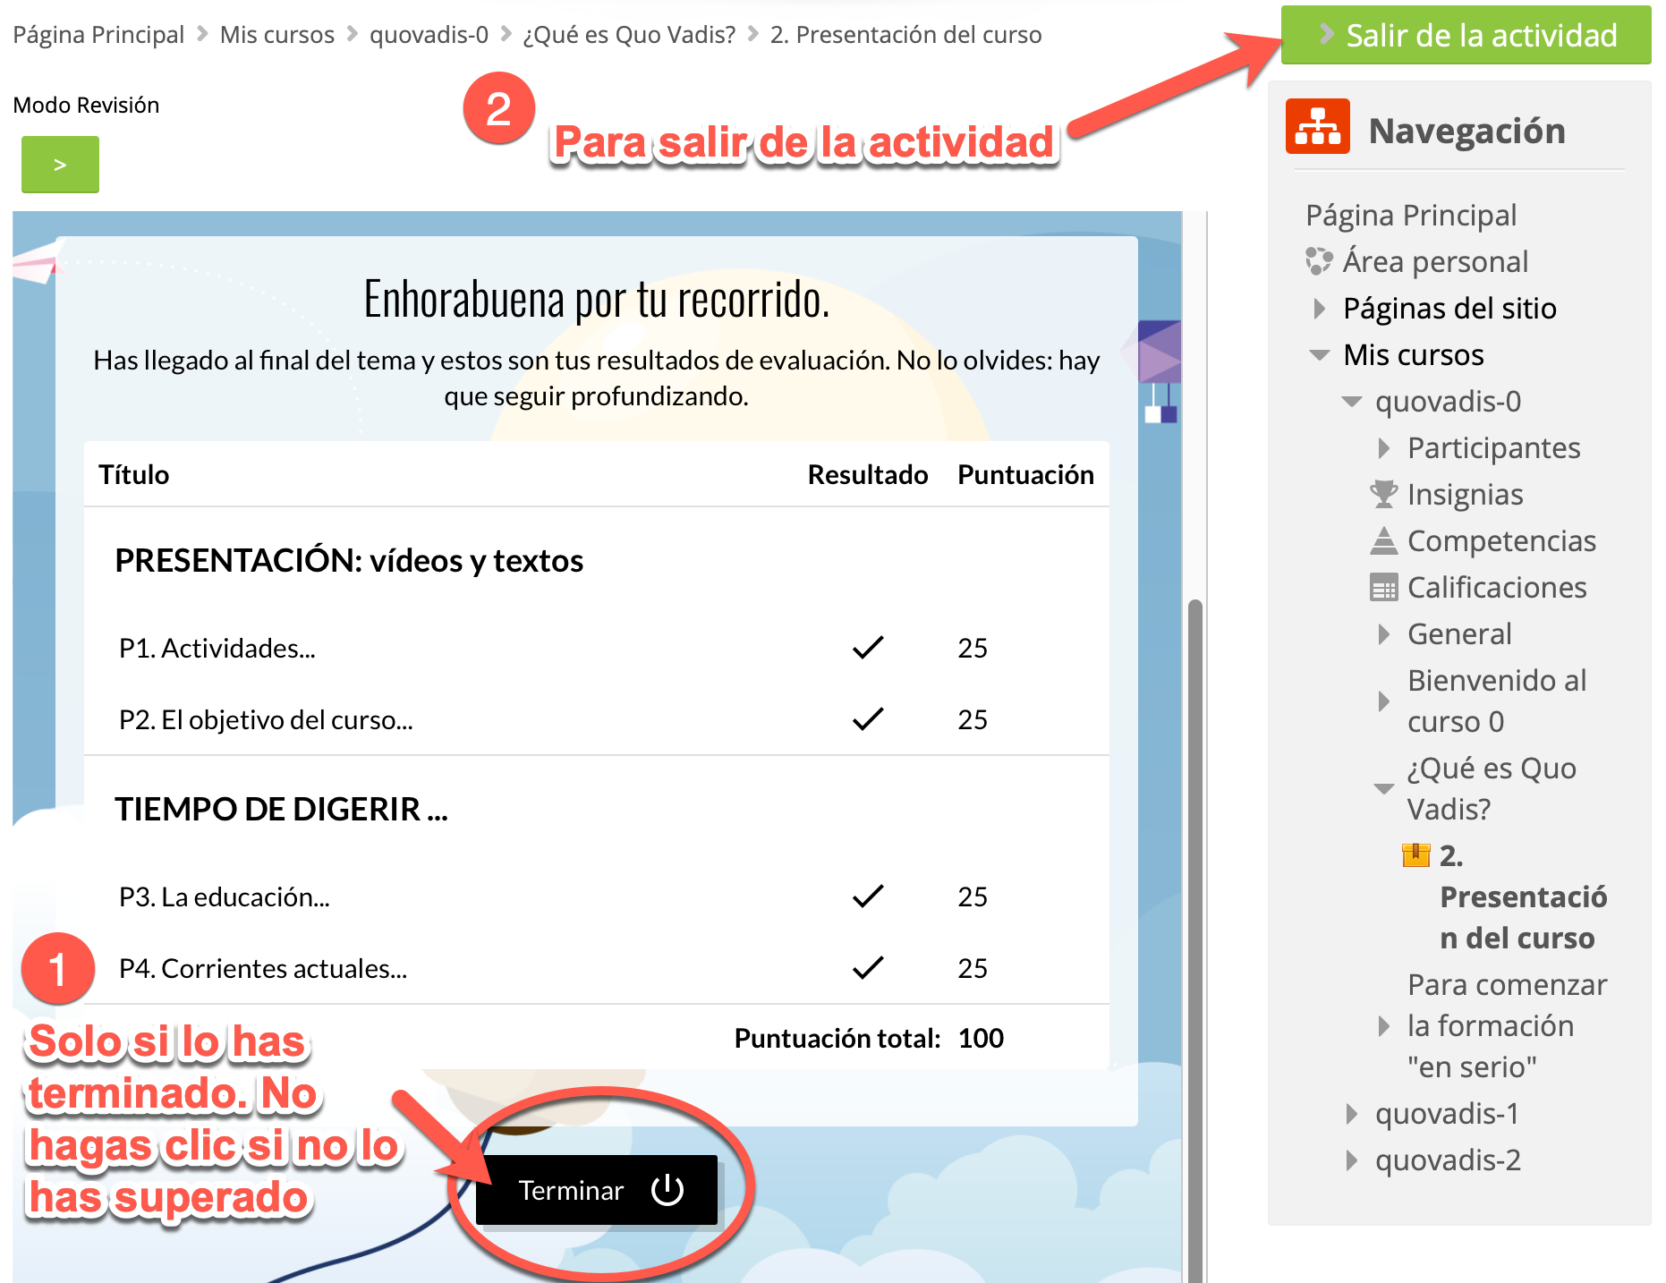Collapse the Mis cursos tree node
The width and height of the screenshot is (1666, 1283).
coord(1319,355)
